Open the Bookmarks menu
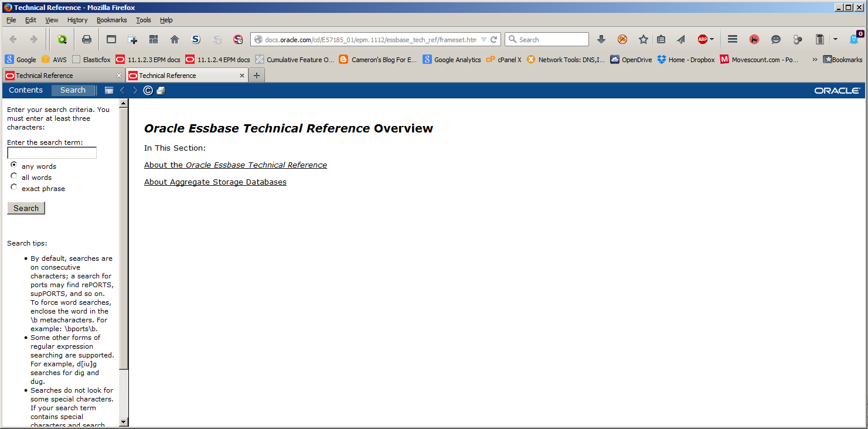This screenshot has width=868, height=429. click(x=112, y=20)
